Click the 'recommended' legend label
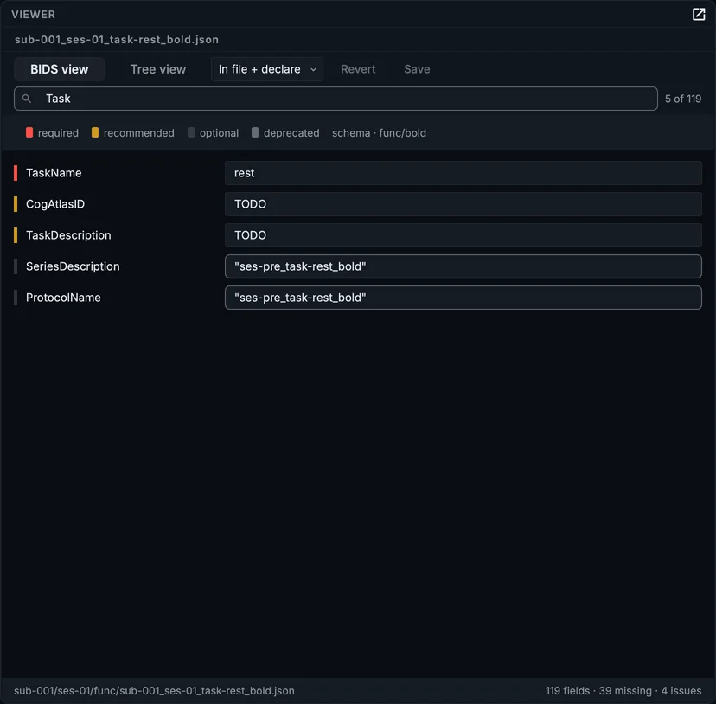The height and width of the screenshot is (704, 716). [139, 133]
